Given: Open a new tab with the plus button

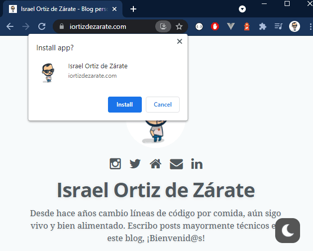Looking at the screenshot, I should click(133, 9).
